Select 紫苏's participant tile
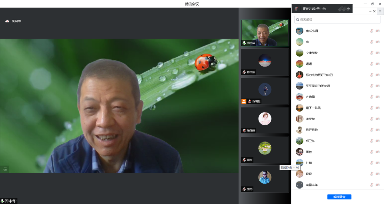The width and height of the screenshot is (384, 204). tap(265, 179)
